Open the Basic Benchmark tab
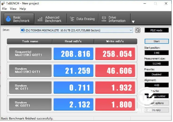Image resolution: width=173 pixels, height=122 pixels. (x=19, y=19)
